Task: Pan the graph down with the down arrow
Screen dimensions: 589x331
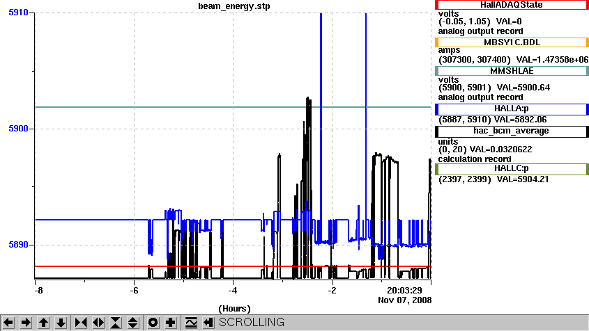Action: coord(61,323)
